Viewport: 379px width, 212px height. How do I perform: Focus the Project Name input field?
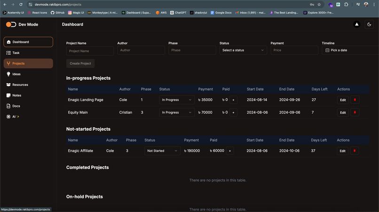[90, 51]
